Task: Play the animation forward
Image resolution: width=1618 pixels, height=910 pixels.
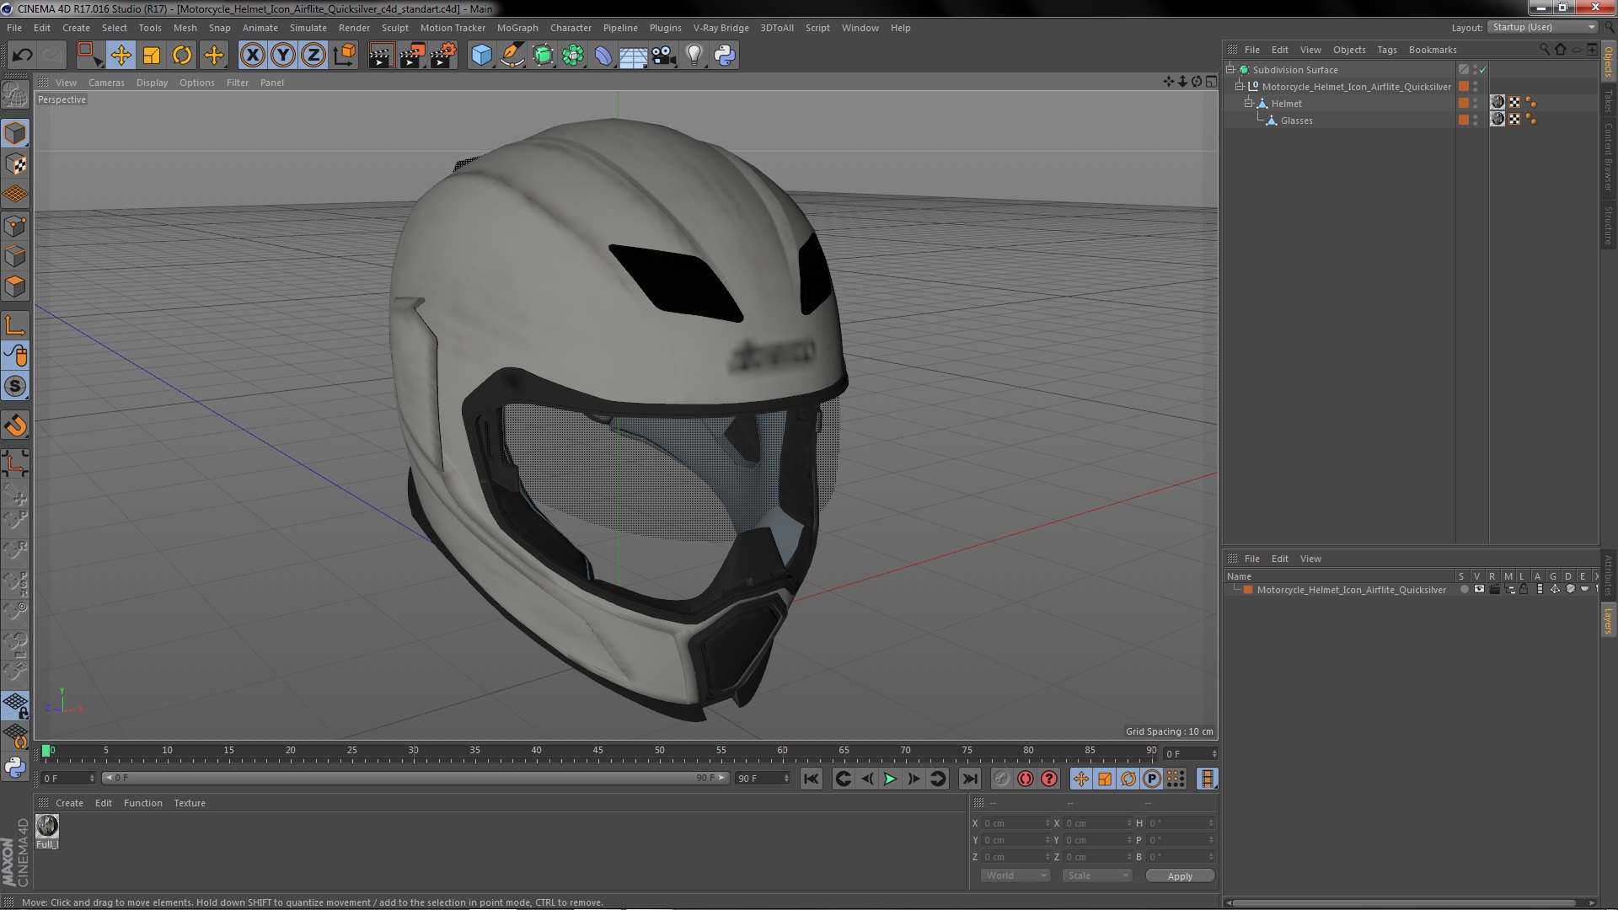Action: click(890, 779)
